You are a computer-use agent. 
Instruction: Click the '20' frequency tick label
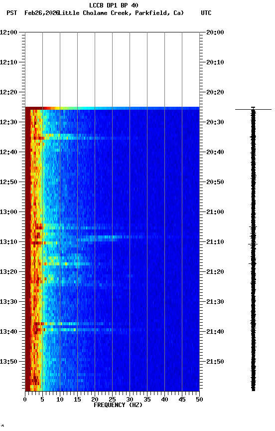[95, 400]
